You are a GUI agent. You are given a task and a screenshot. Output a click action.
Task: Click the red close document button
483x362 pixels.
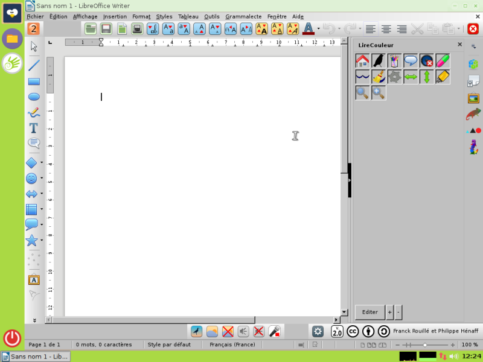(x=473, y=29)
